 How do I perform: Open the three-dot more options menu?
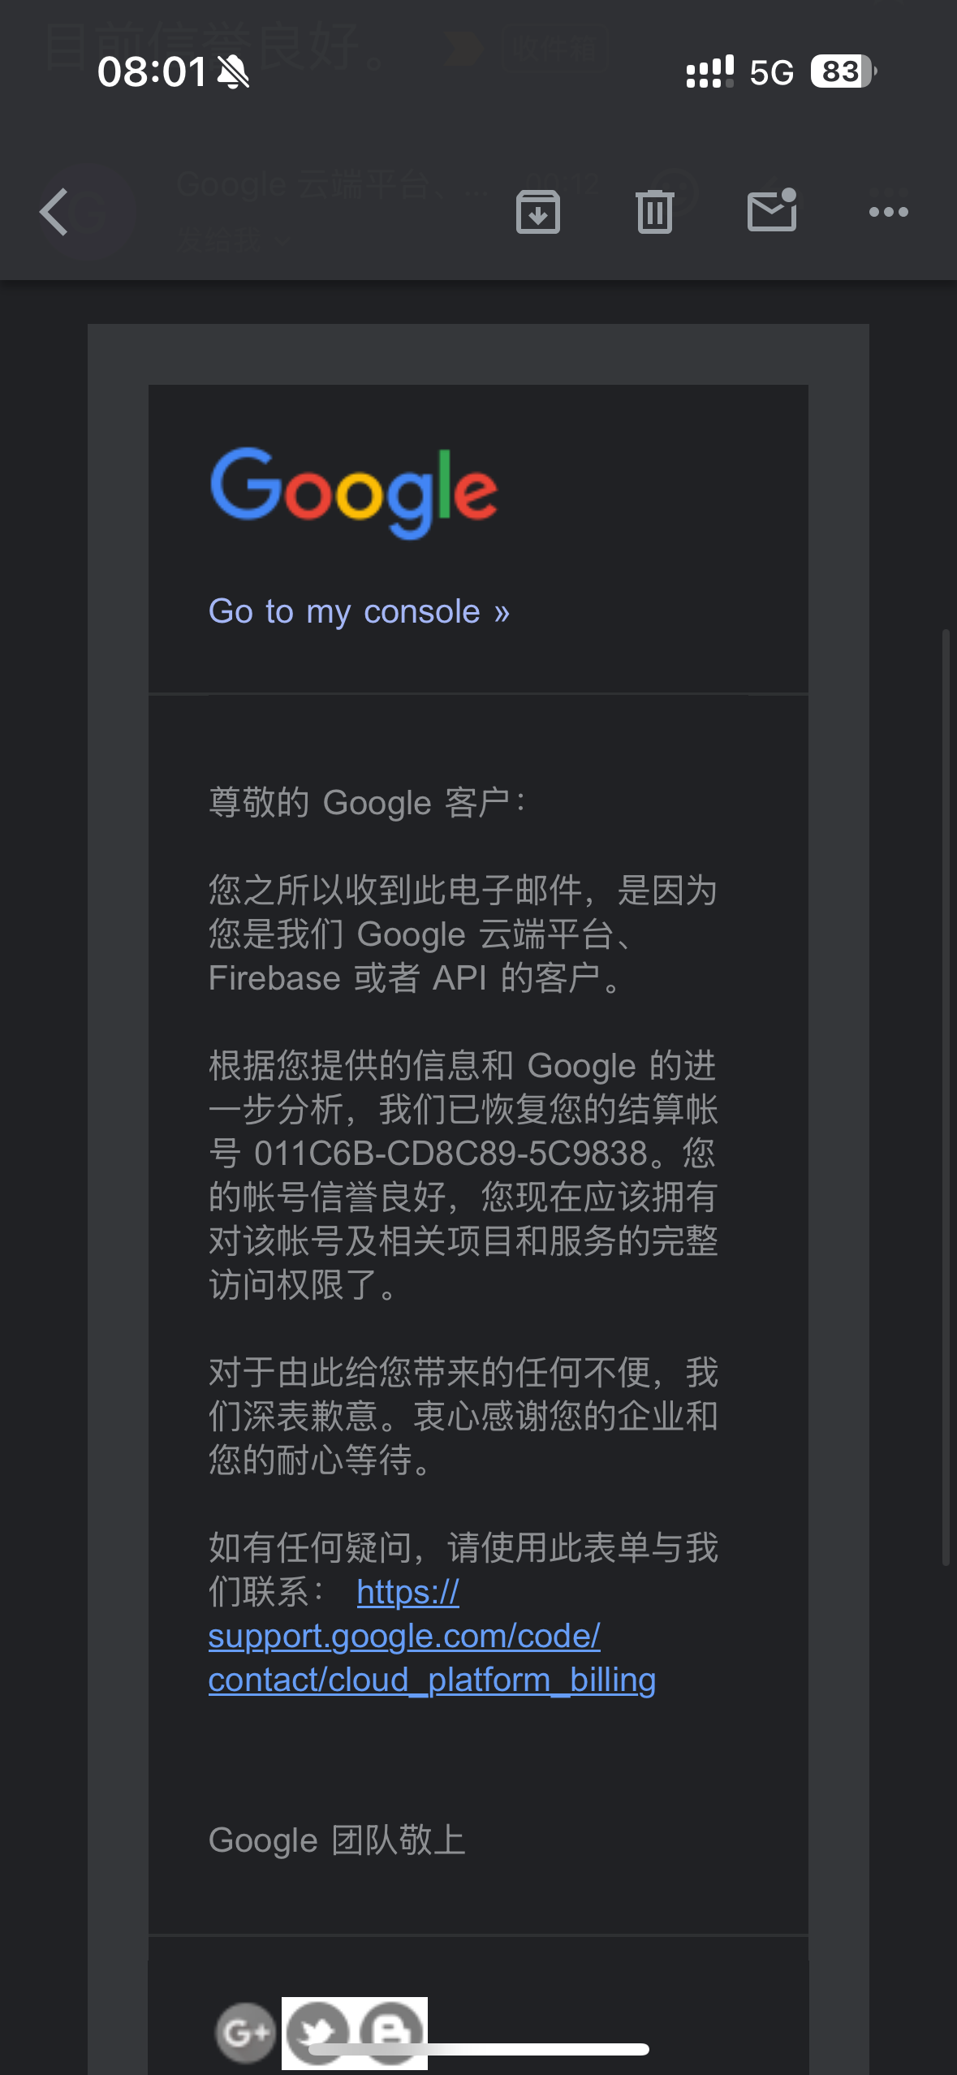(889, 212)
